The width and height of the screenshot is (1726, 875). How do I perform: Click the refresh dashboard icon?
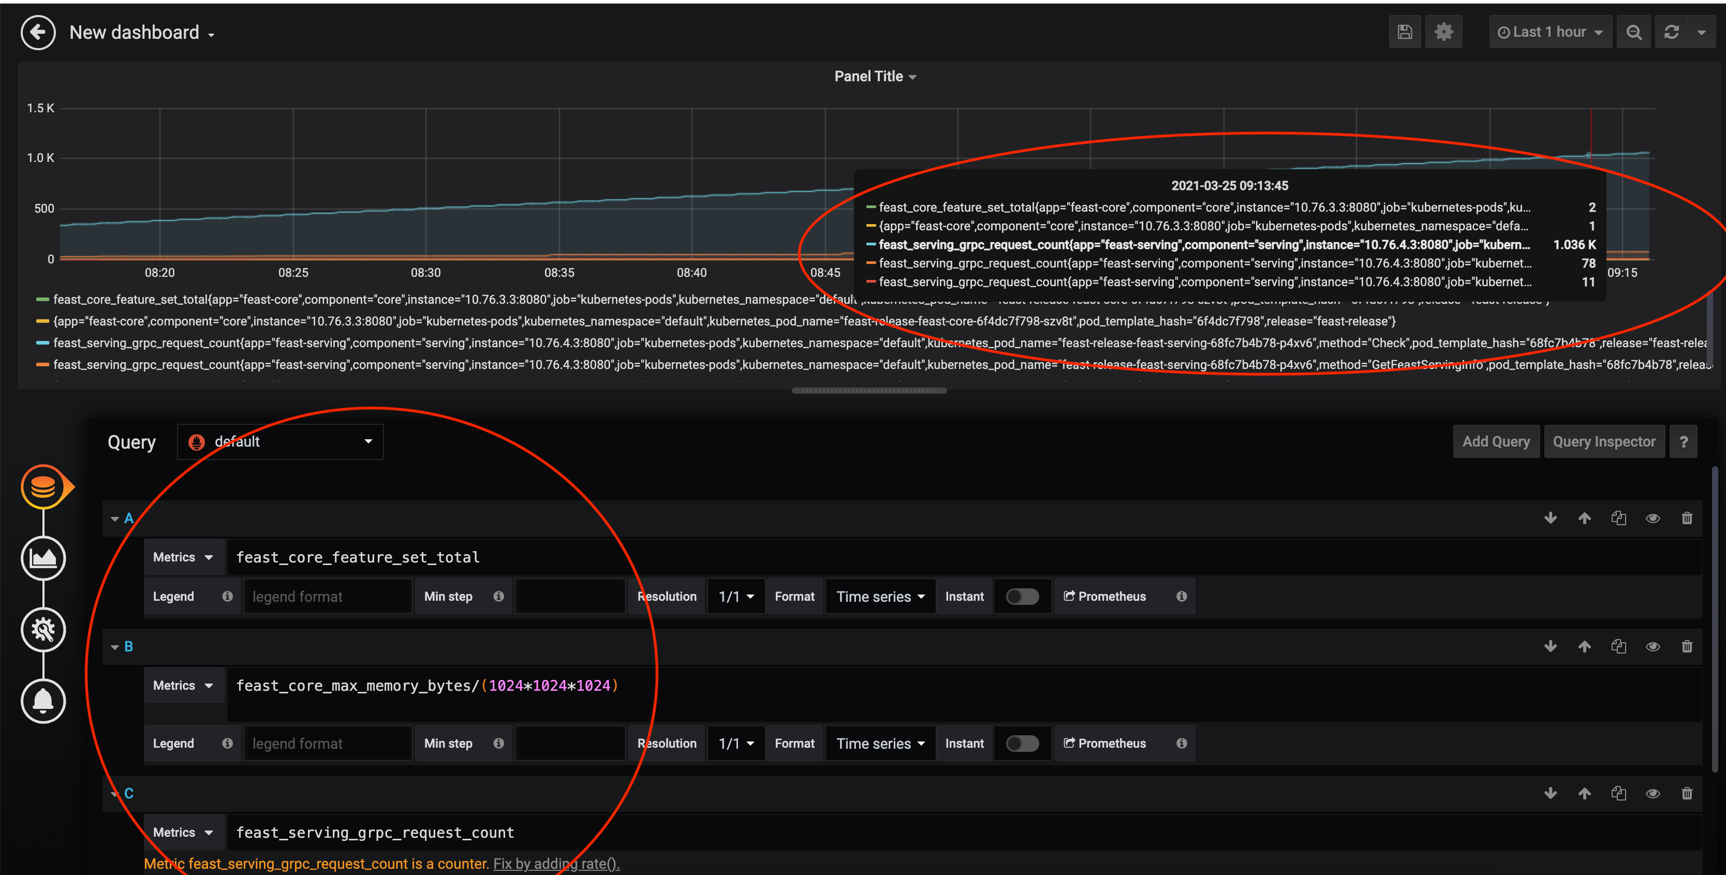[x=1672, y=32]
